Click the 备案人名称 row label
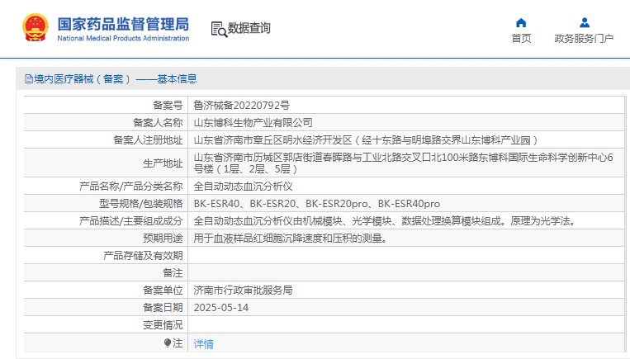Image resolution: width=630 pixels, height=359 pixels. (x=158, y=122)
